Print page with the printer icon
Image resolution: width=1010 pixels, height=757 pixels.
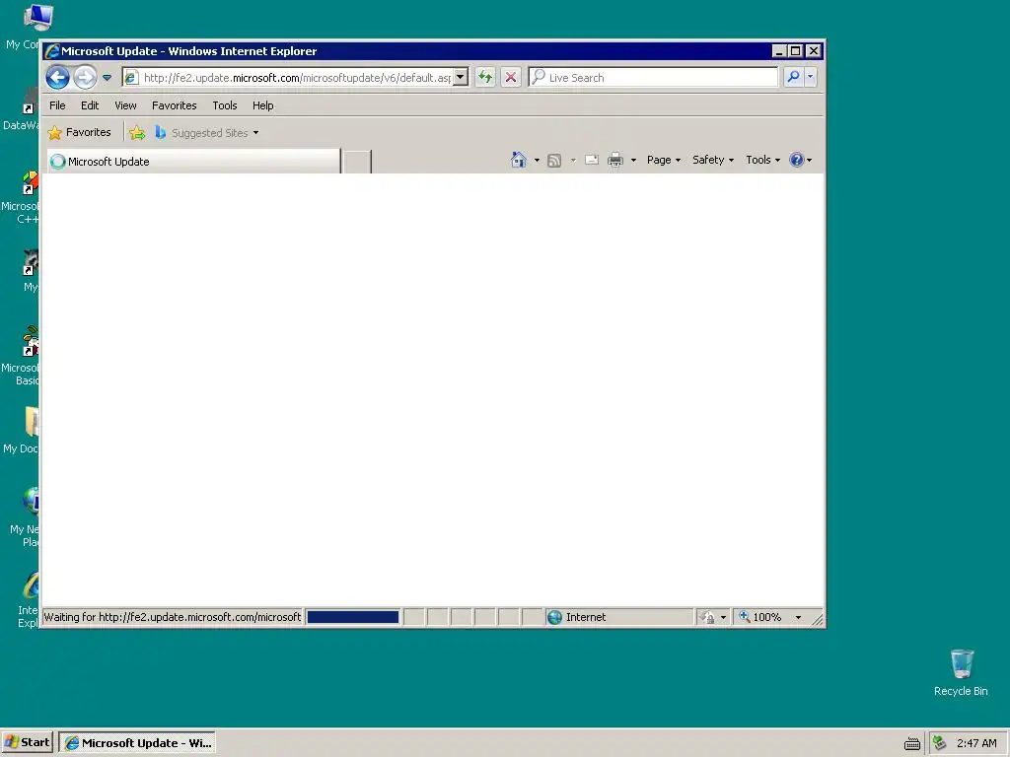[x=615, y=160]
